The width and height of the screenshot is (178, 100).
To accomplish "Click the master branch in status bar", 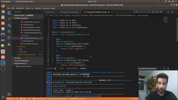I will [x=11, y=99].
